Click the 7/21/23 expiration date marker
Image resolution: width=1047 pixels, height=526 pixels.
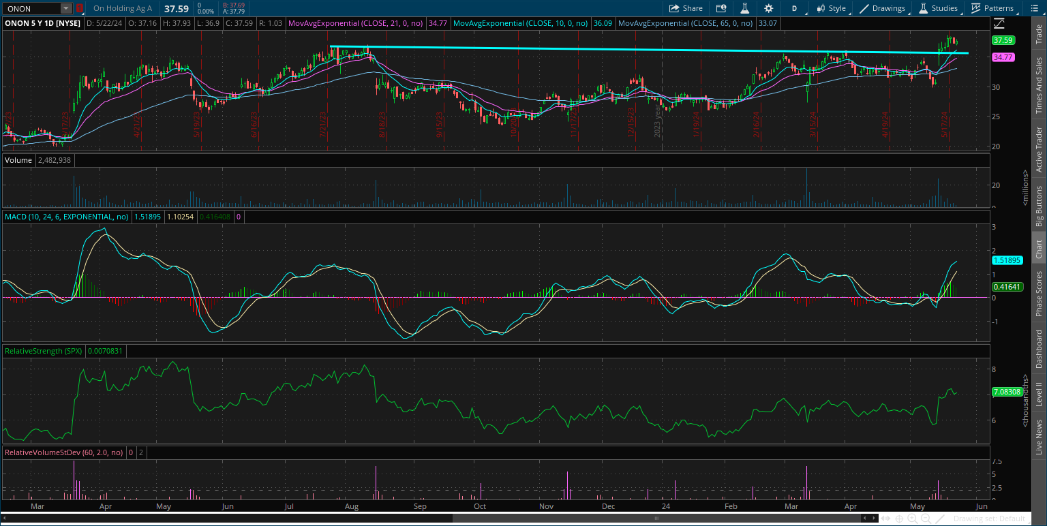pos(324,126)
